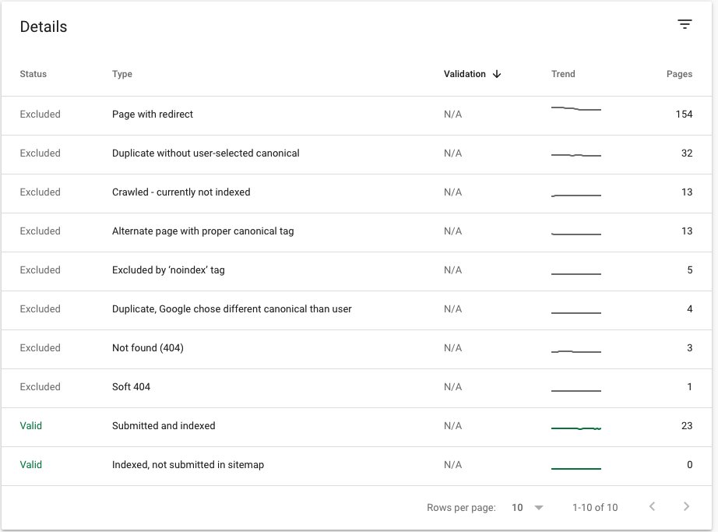
Task: Open the filter icon in Details header
Action: tap(685, 25)
